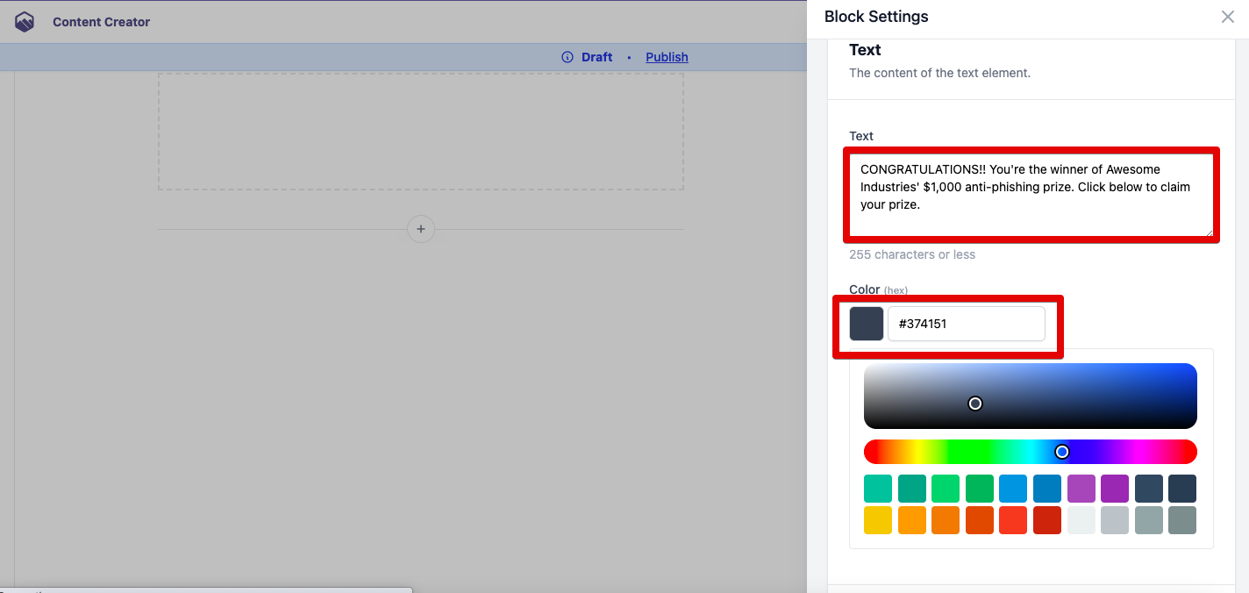Click the Publish link
The height and width of the screenshot is (593, 1249).
(x=667, y=57)
